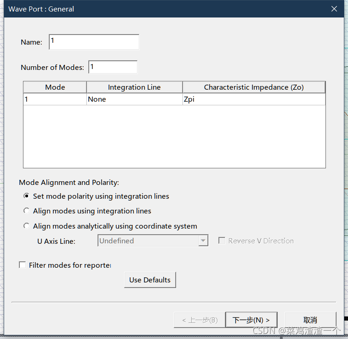Click the Characteristic Impedance (Zo) header

[x=254, y=87]
